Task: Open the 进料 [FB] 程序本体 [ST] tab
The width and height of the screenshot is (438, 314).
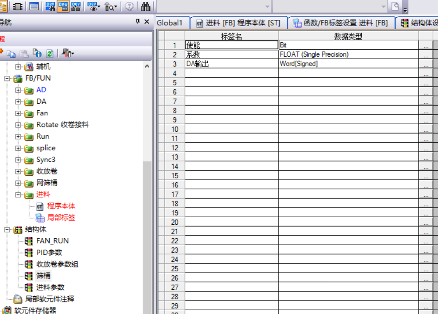Action: [x=238, y=23]
